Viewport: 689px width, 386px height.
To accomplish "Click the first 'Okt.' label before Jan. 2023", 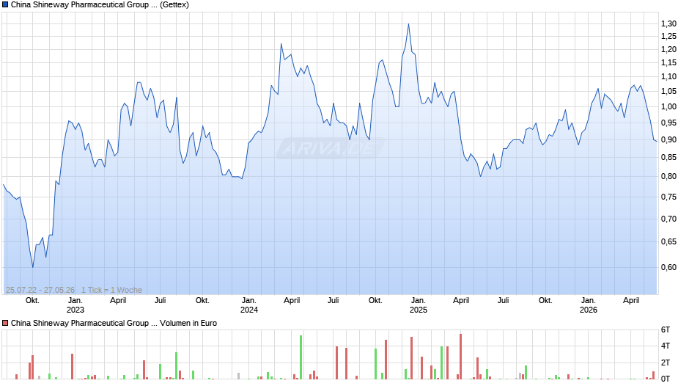I will pos(32,301).
